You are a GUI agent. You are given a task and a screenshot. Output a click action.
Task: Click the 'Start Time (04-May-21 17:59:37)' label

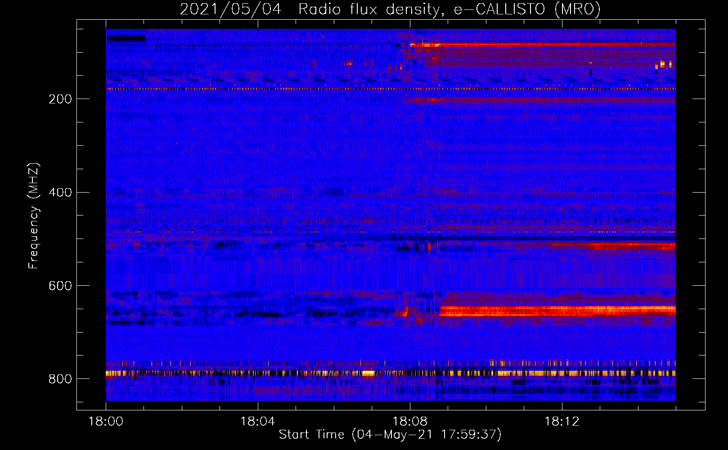tap(390, 435)
